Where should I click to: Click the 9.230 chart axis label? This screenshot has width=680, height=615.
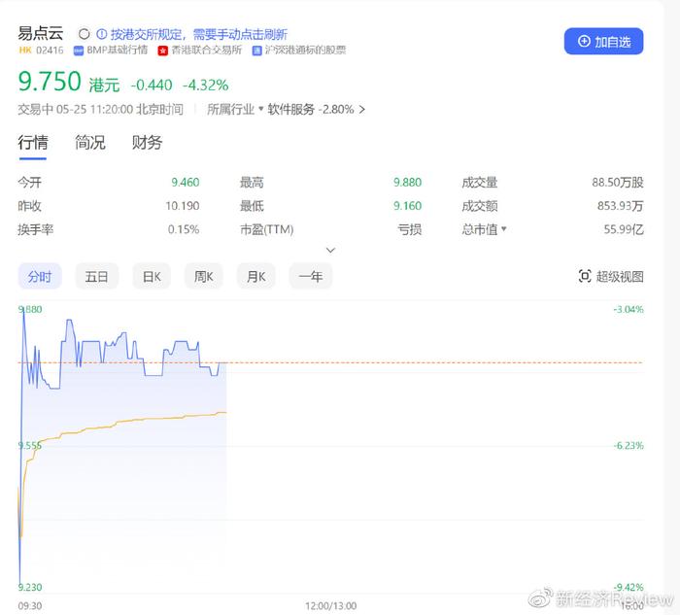click(x=30, y=587)
